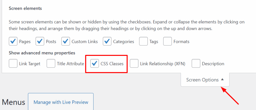Check the Description checkbox
The height and width of the screenshot is (110, 256).
click(196, 64)
